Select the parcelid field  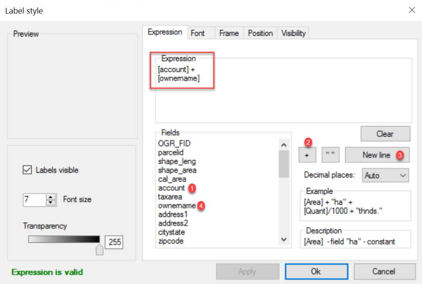[171, 152]
